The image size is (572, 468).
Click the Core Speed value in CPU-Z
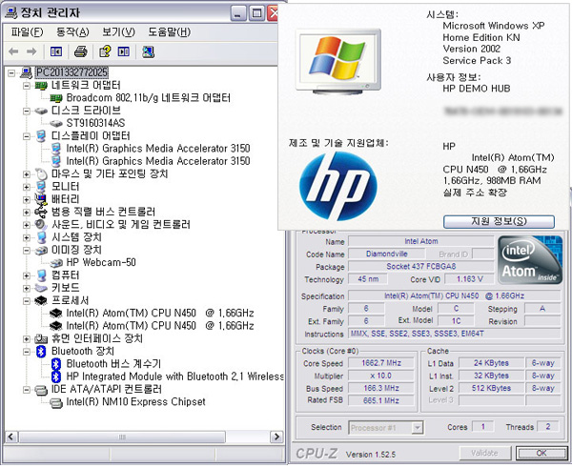pos(381,363)
